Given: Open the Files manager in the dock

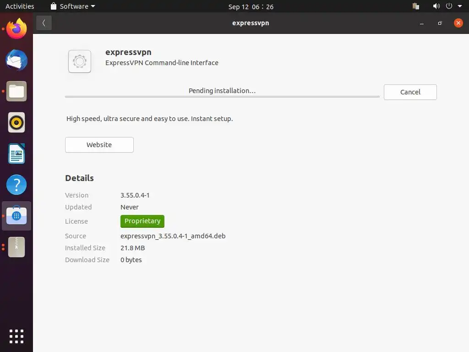Looking at the screenshot, I should 16,91.
